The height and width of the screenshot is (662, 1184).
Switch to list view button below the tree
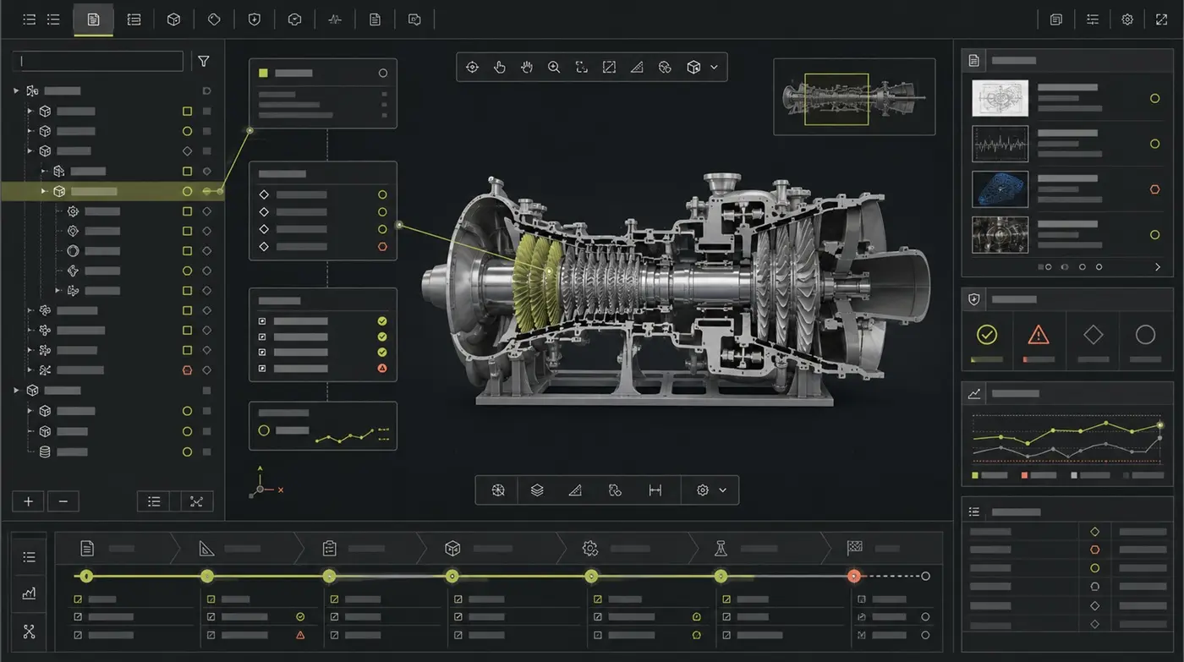pyautogui.click(x=154, y=501)
